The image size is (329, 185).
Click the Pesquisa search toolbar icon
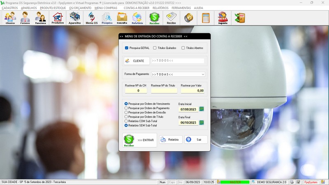point(107,18)
